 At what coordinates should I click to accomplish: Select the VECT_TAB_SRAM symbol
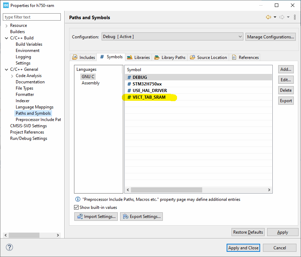coord(198,97)
